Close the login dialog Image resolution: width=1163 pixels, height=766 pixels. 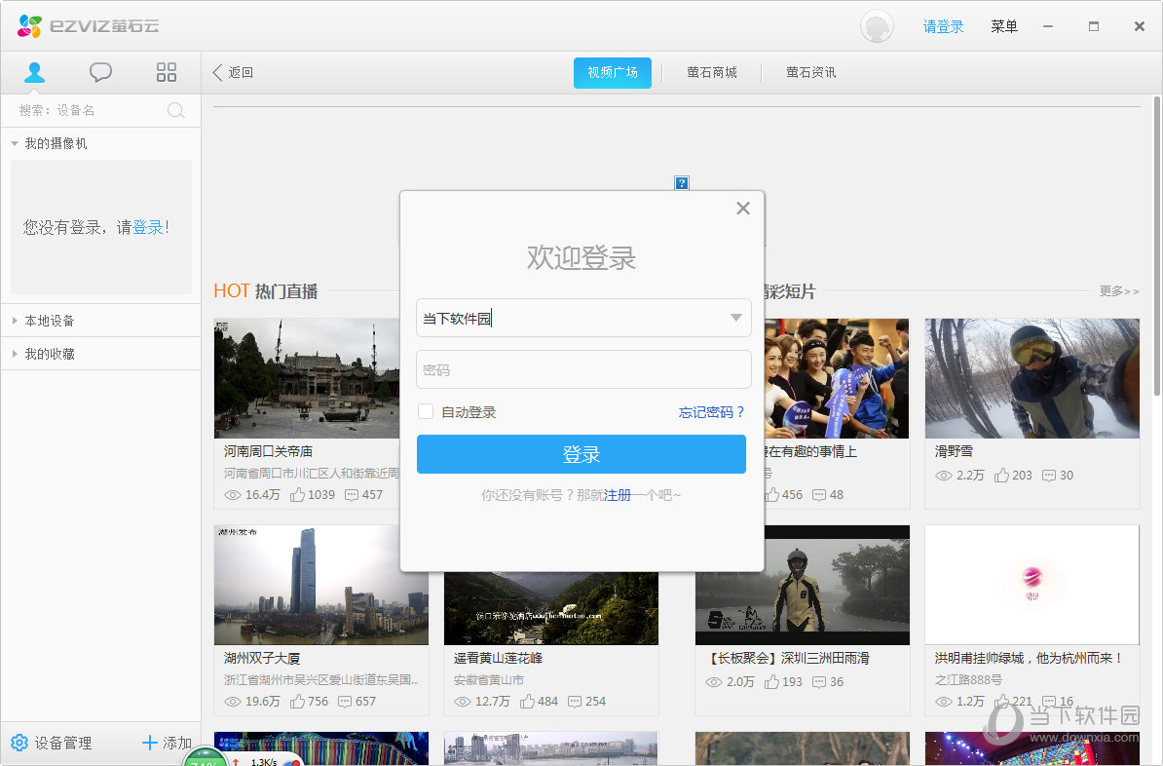coord(743,209)
